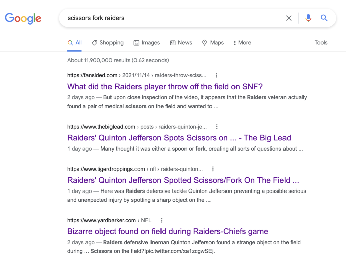Open the News tab
The image size is (346, 271).
coord(181,43)
